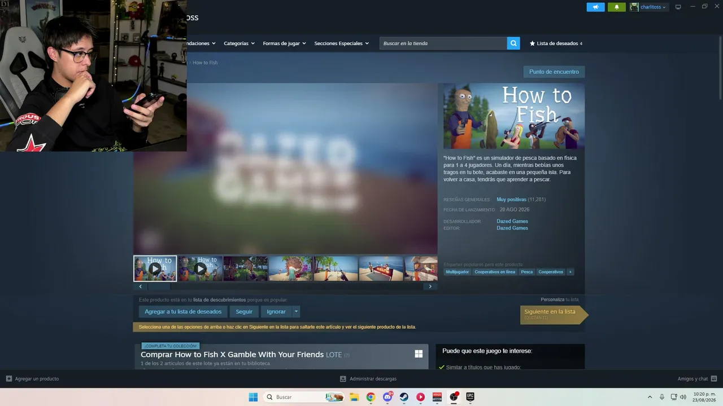Click the Windows platform icon on the bundle

click(x=419, y=354)
